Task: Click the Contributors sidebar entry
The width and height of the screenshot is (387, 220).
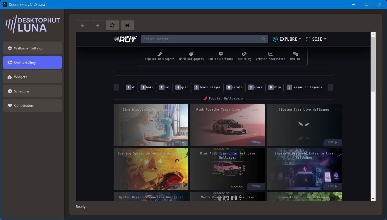Action: [32, 105]
